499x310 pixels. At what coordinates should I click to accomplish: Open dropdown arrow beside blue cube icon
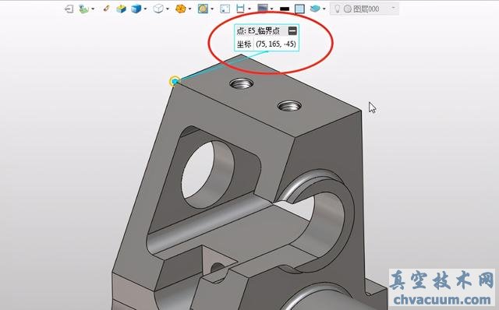pyautogui.click(x=146, y=9)
